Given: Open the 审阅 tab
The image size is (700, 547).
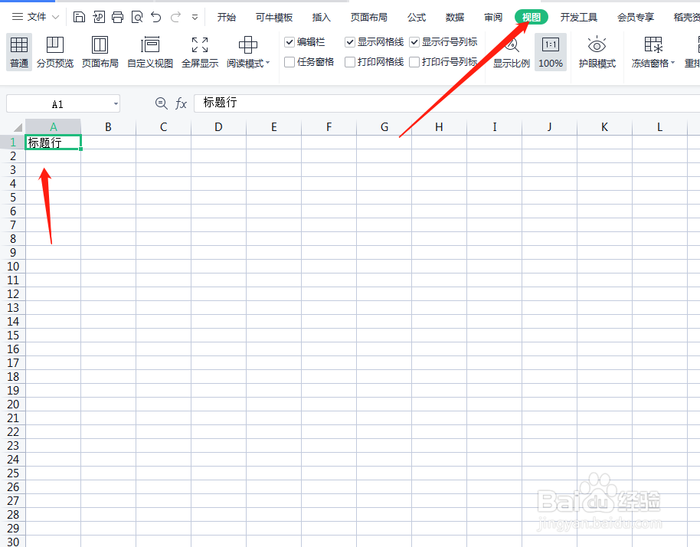Looking at the screenshot, I should point(493,18).
